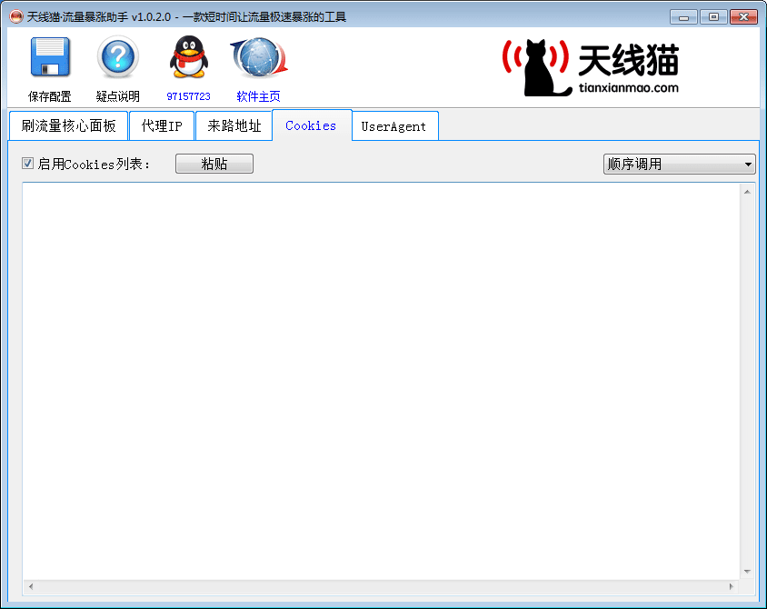Click the 粘贴 paste button
This screenshot has height=609, width=767.
[x=214, y=164]
